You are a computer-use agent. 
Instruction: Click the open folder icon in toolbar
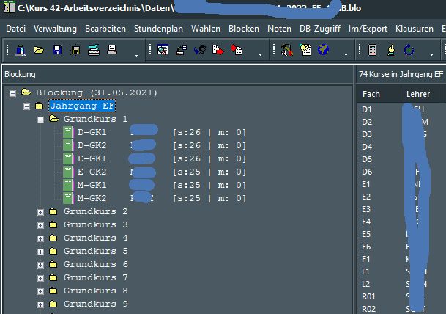(39, 51)
